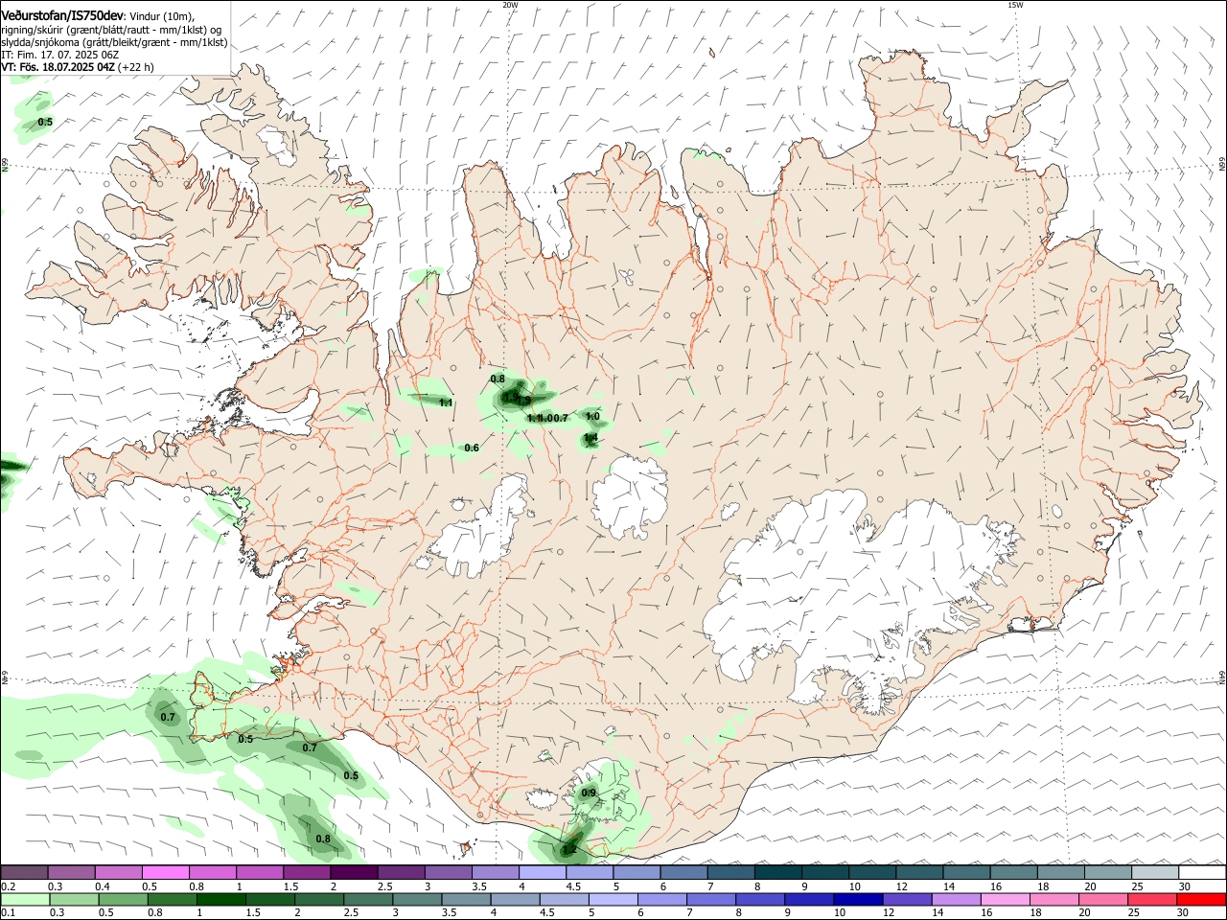Viewport: 1227px width, 920px height.
Task: Click the 0.5 value off the Westfjords coast
Action: pos(45,122)
